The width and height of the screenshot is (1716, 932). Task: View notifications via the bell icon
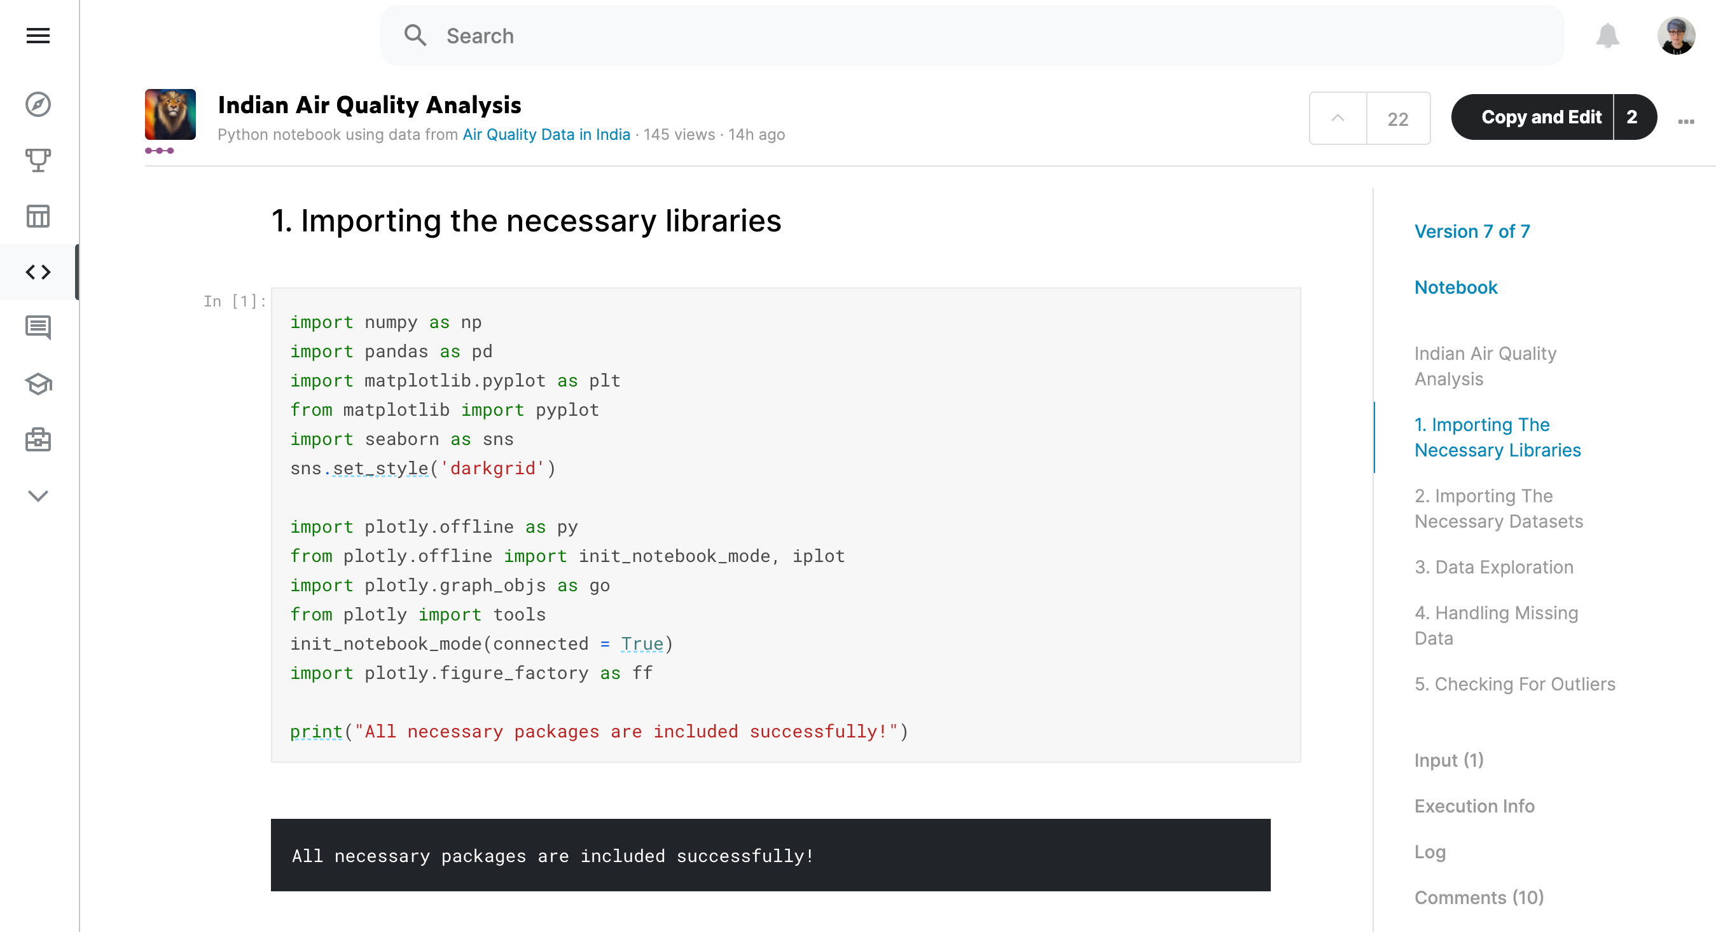pos(1607,35)
